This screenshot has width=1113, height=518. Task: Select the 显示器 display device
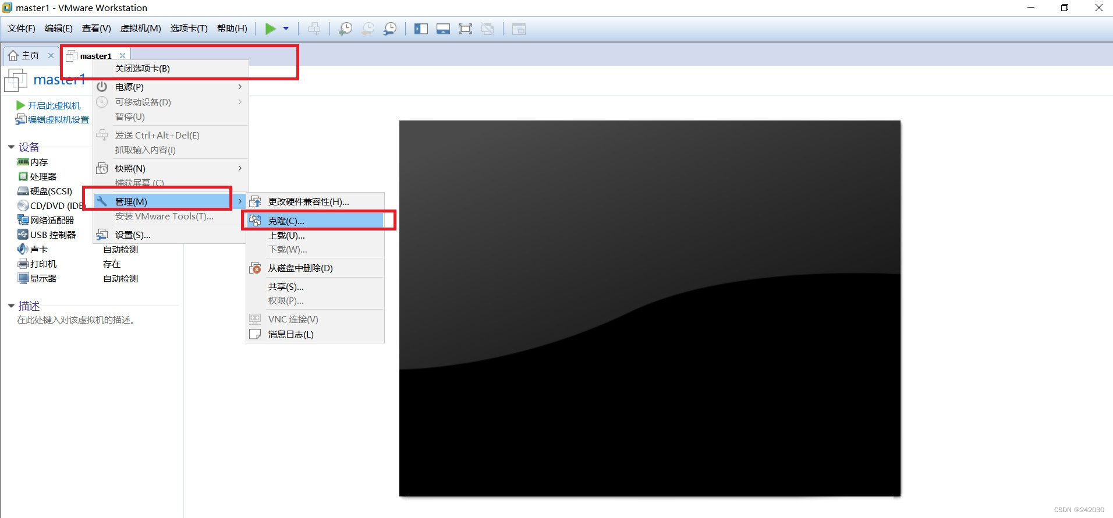pyautogui.click(x=37, y=279)
